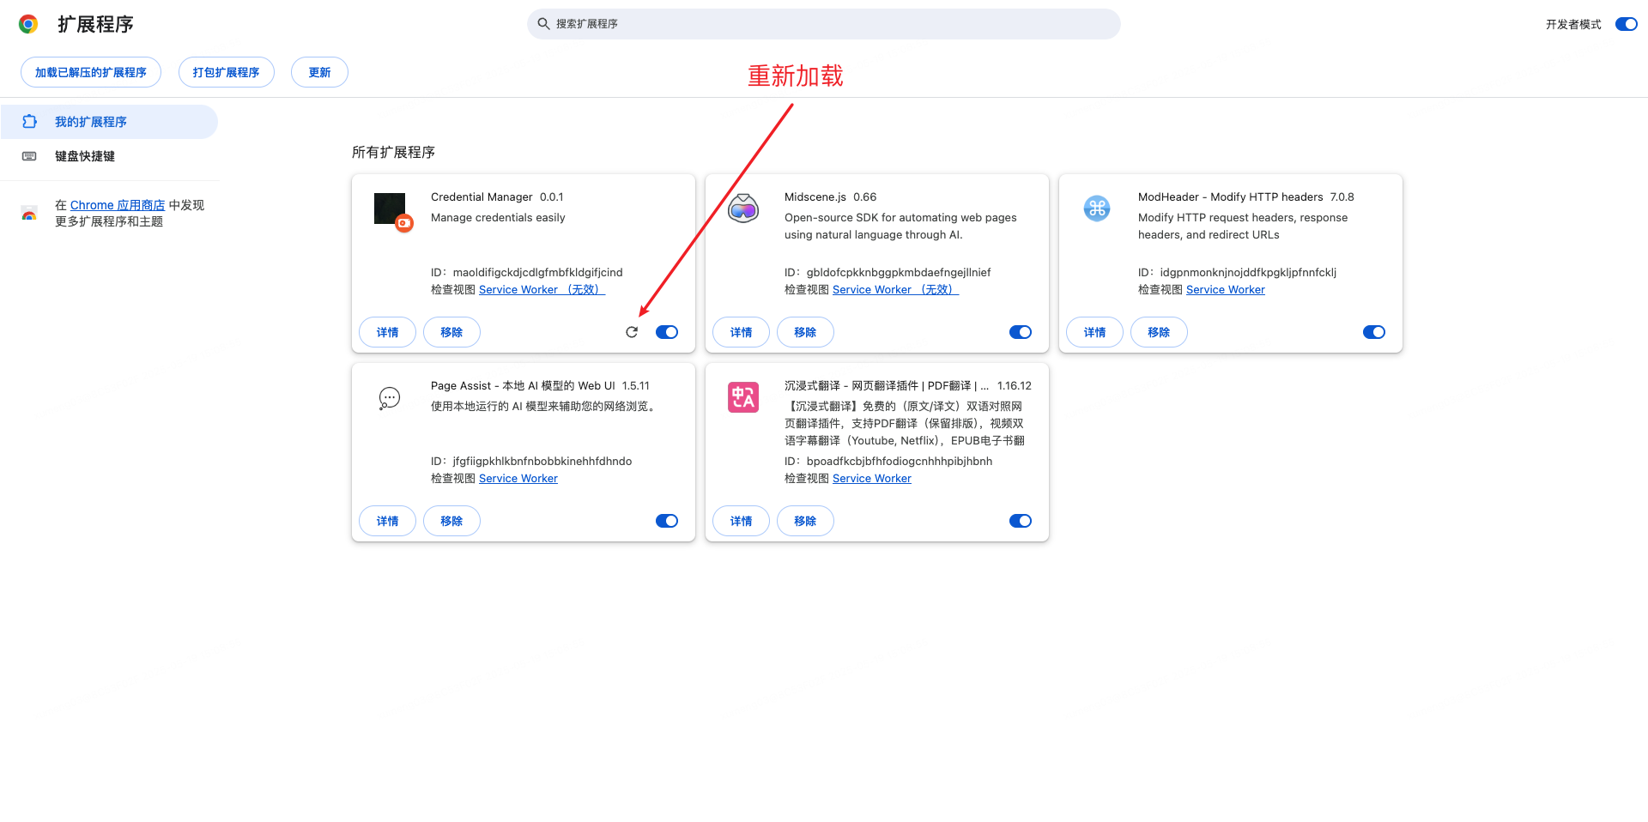Open 详情 for Credential Manager

(x=387, y=332)
